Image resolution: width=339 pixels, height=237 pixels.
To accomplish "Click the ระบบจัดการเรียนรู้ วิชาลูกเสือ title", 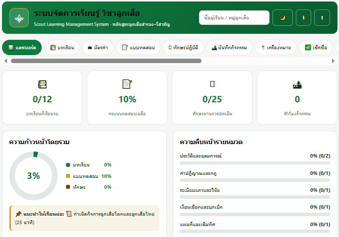I will click(87, 13).
